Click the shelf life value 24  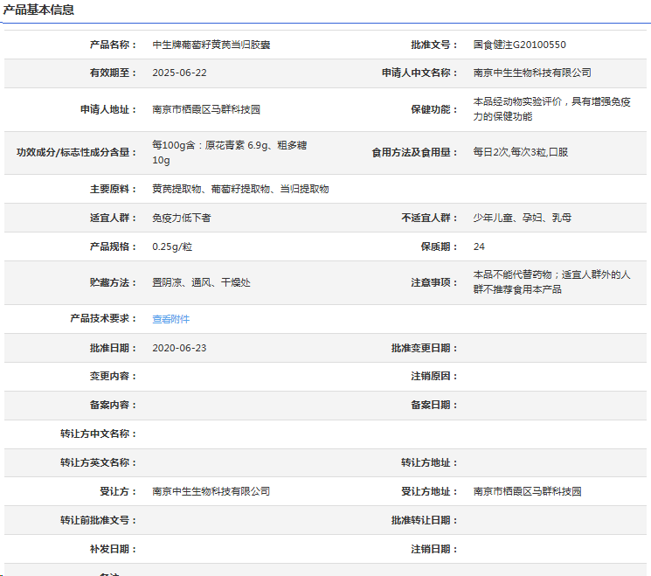point(479,246)
